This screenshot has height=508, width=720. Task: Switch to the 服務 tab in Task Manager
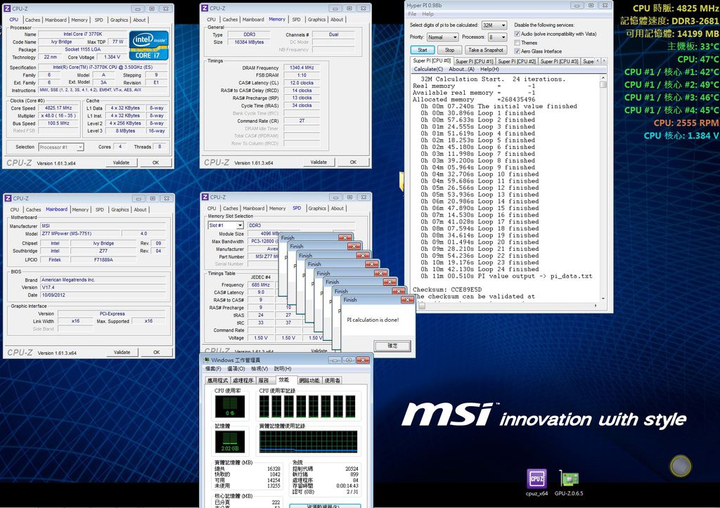tap(264, 380)
